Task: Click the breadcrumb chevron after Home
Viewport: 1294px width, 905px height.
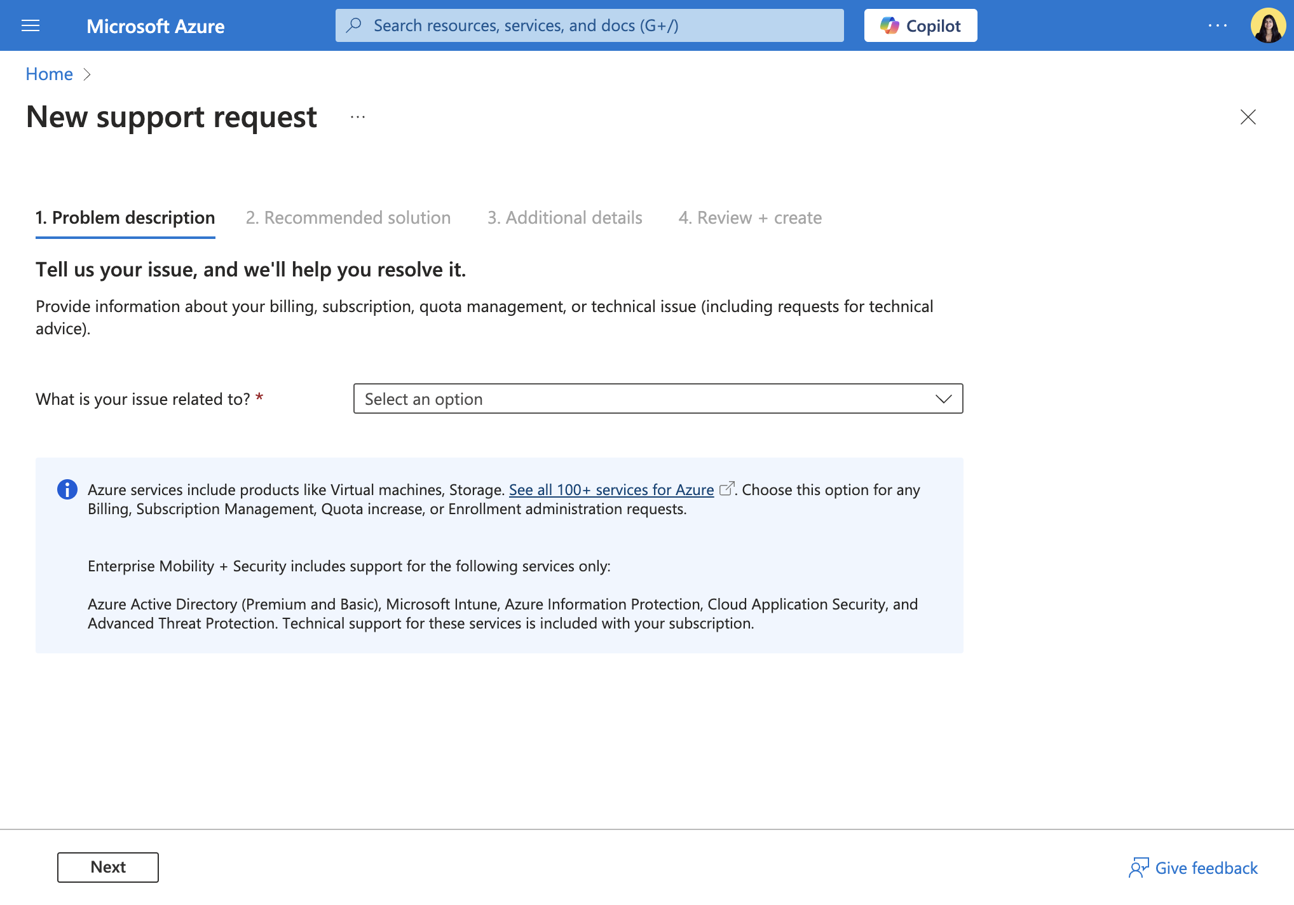Action: (87, 74)
